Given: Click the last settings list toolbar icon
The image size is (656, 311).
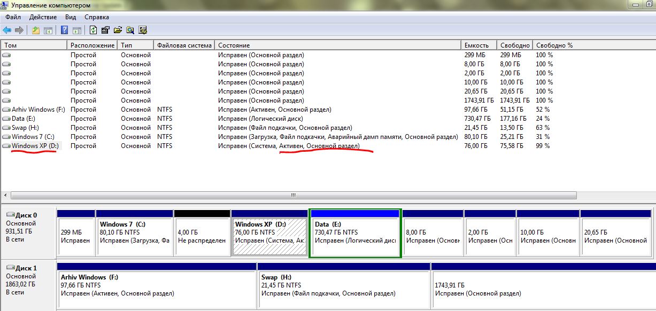Looking at the screenshot, I should click(x=143, y=30).
